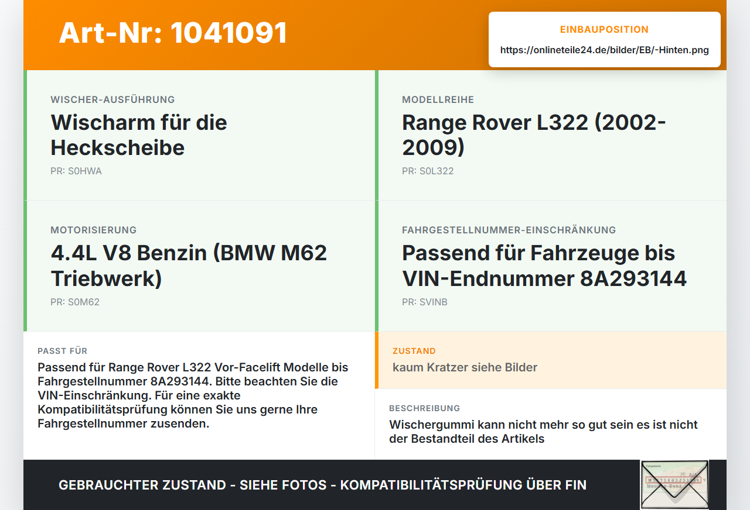Click the 'GEBRAUCHTER ZUSTAND - SIEHE FOTOS' footer banner text

(x=322, y=485)
